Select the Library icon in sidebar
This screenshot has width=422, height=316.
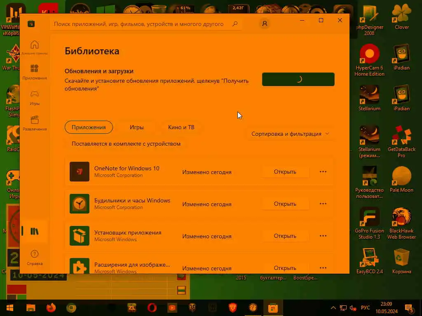pos(35,231)
